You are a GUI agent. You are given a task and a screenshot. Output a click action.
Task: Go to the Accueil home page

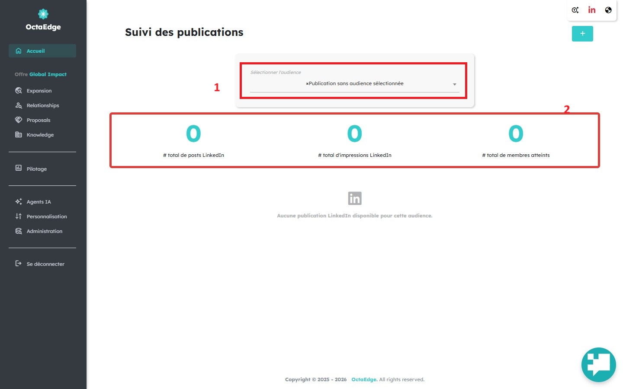(42, 51)
